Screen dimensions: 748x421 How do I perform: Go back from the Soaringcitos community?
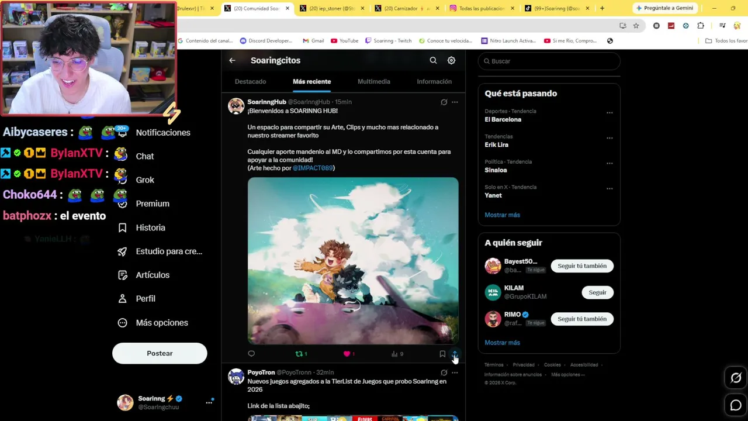(x=232, y=60)
